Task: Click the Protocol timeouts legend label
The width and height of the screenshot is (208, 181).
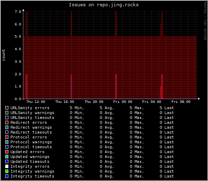Action: [31, 147]
